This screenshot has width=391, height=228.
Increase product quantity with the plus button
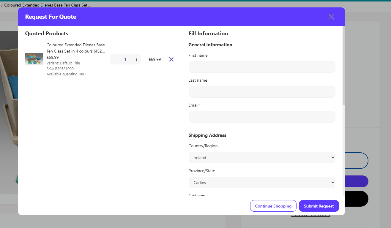(x=136, y=60)
